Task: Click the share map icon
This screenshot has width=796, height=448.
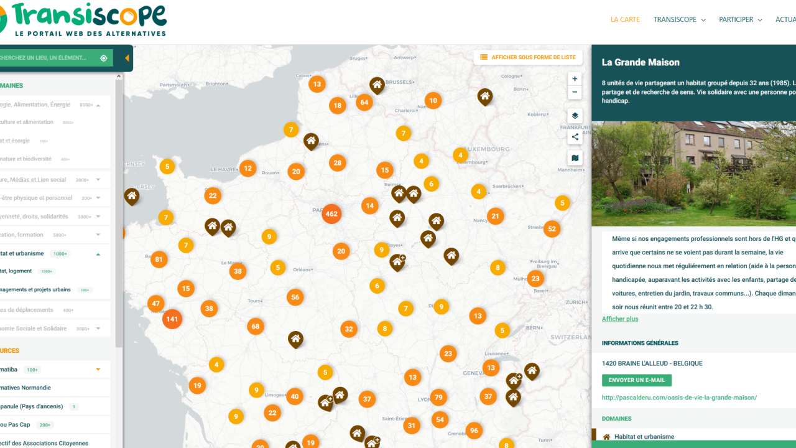Action: [575, 137]
